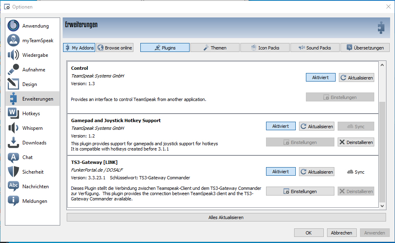Toggle Aktiviert for the Control plugin
The width and height of the screenshot is (395, 243).
click(321, 77)
